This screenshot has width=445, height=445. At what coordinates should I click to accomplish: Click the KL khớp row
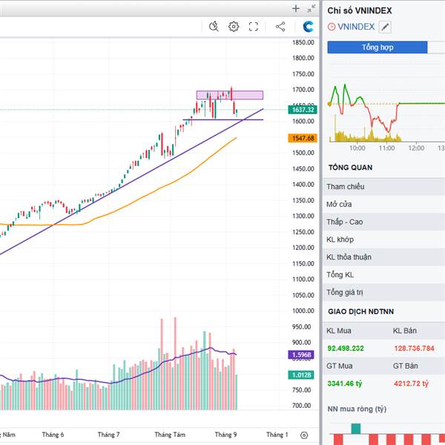tap(383, 240)
